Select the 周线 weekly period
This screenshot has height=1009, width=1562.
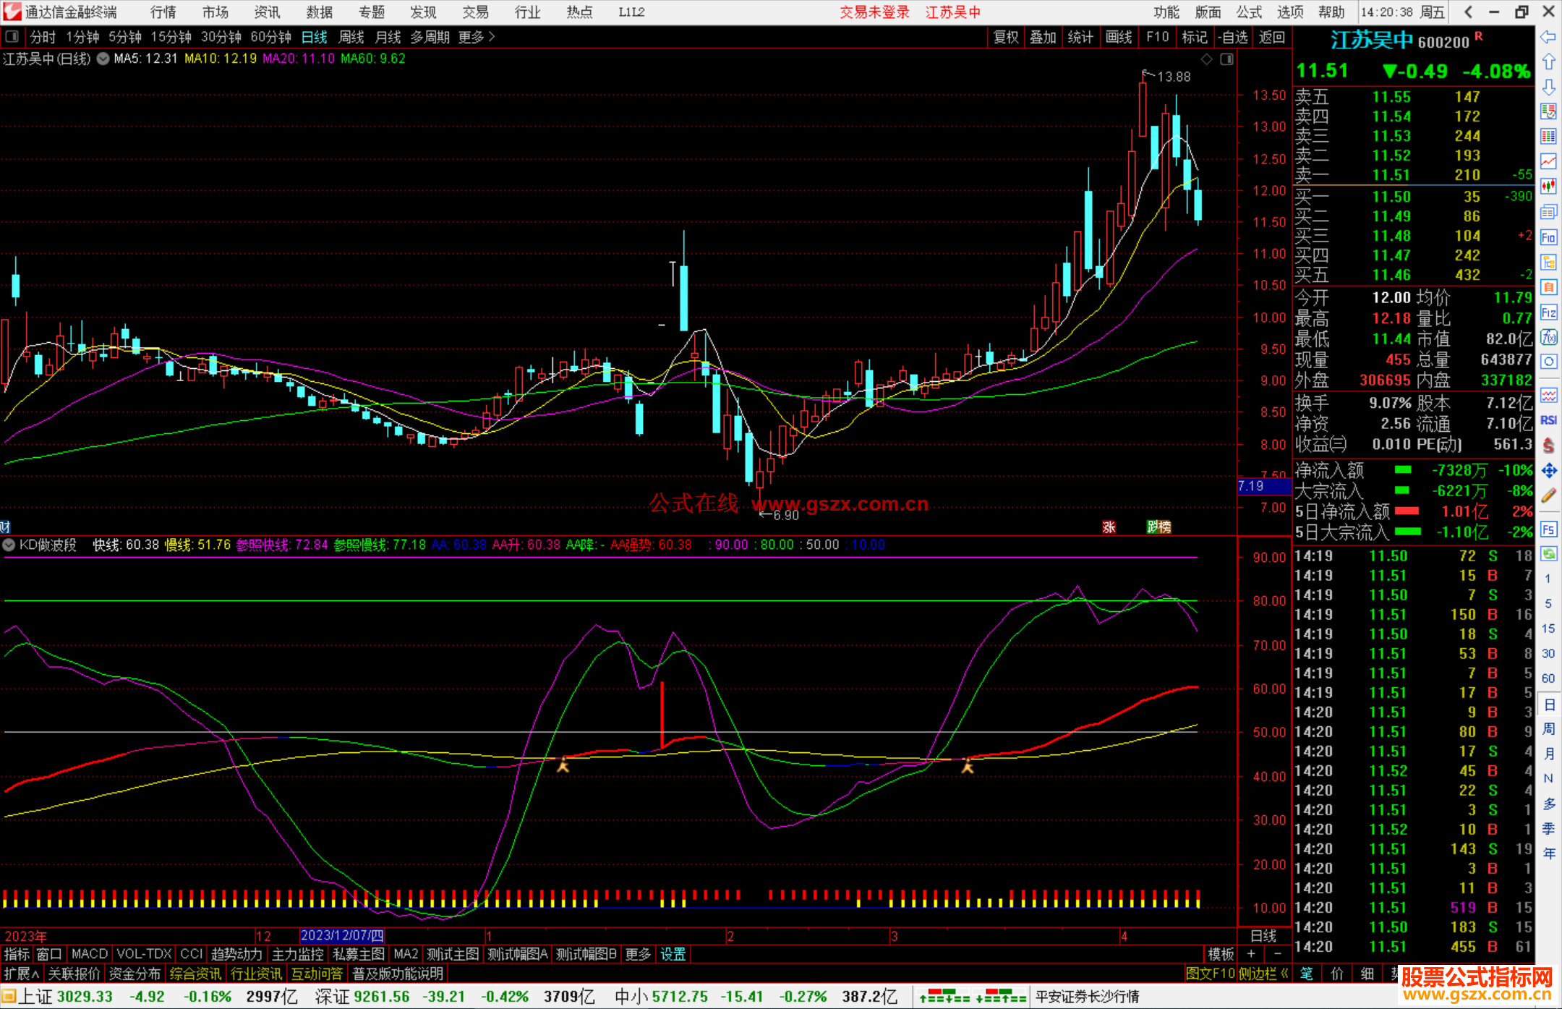(x=351, y=37)
